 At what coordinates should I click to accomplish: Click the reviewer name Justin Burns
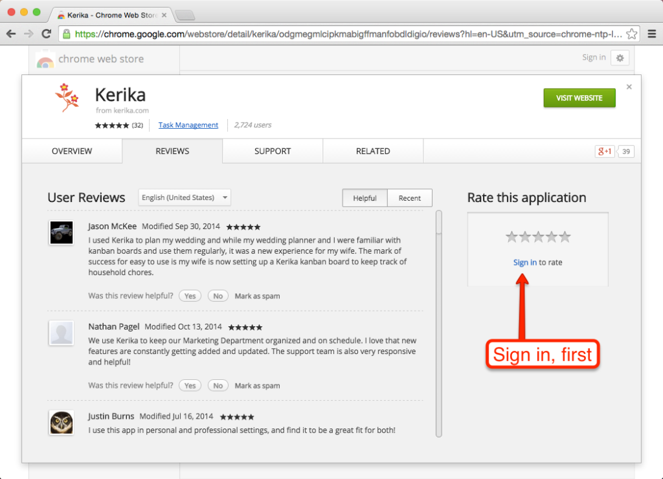[111, 416]
